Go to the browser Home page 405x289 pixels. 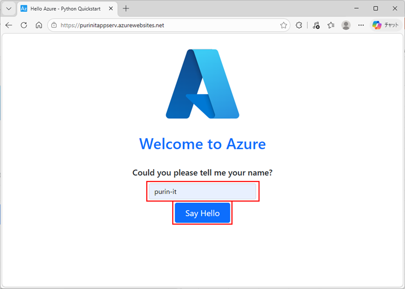[39, 25]
